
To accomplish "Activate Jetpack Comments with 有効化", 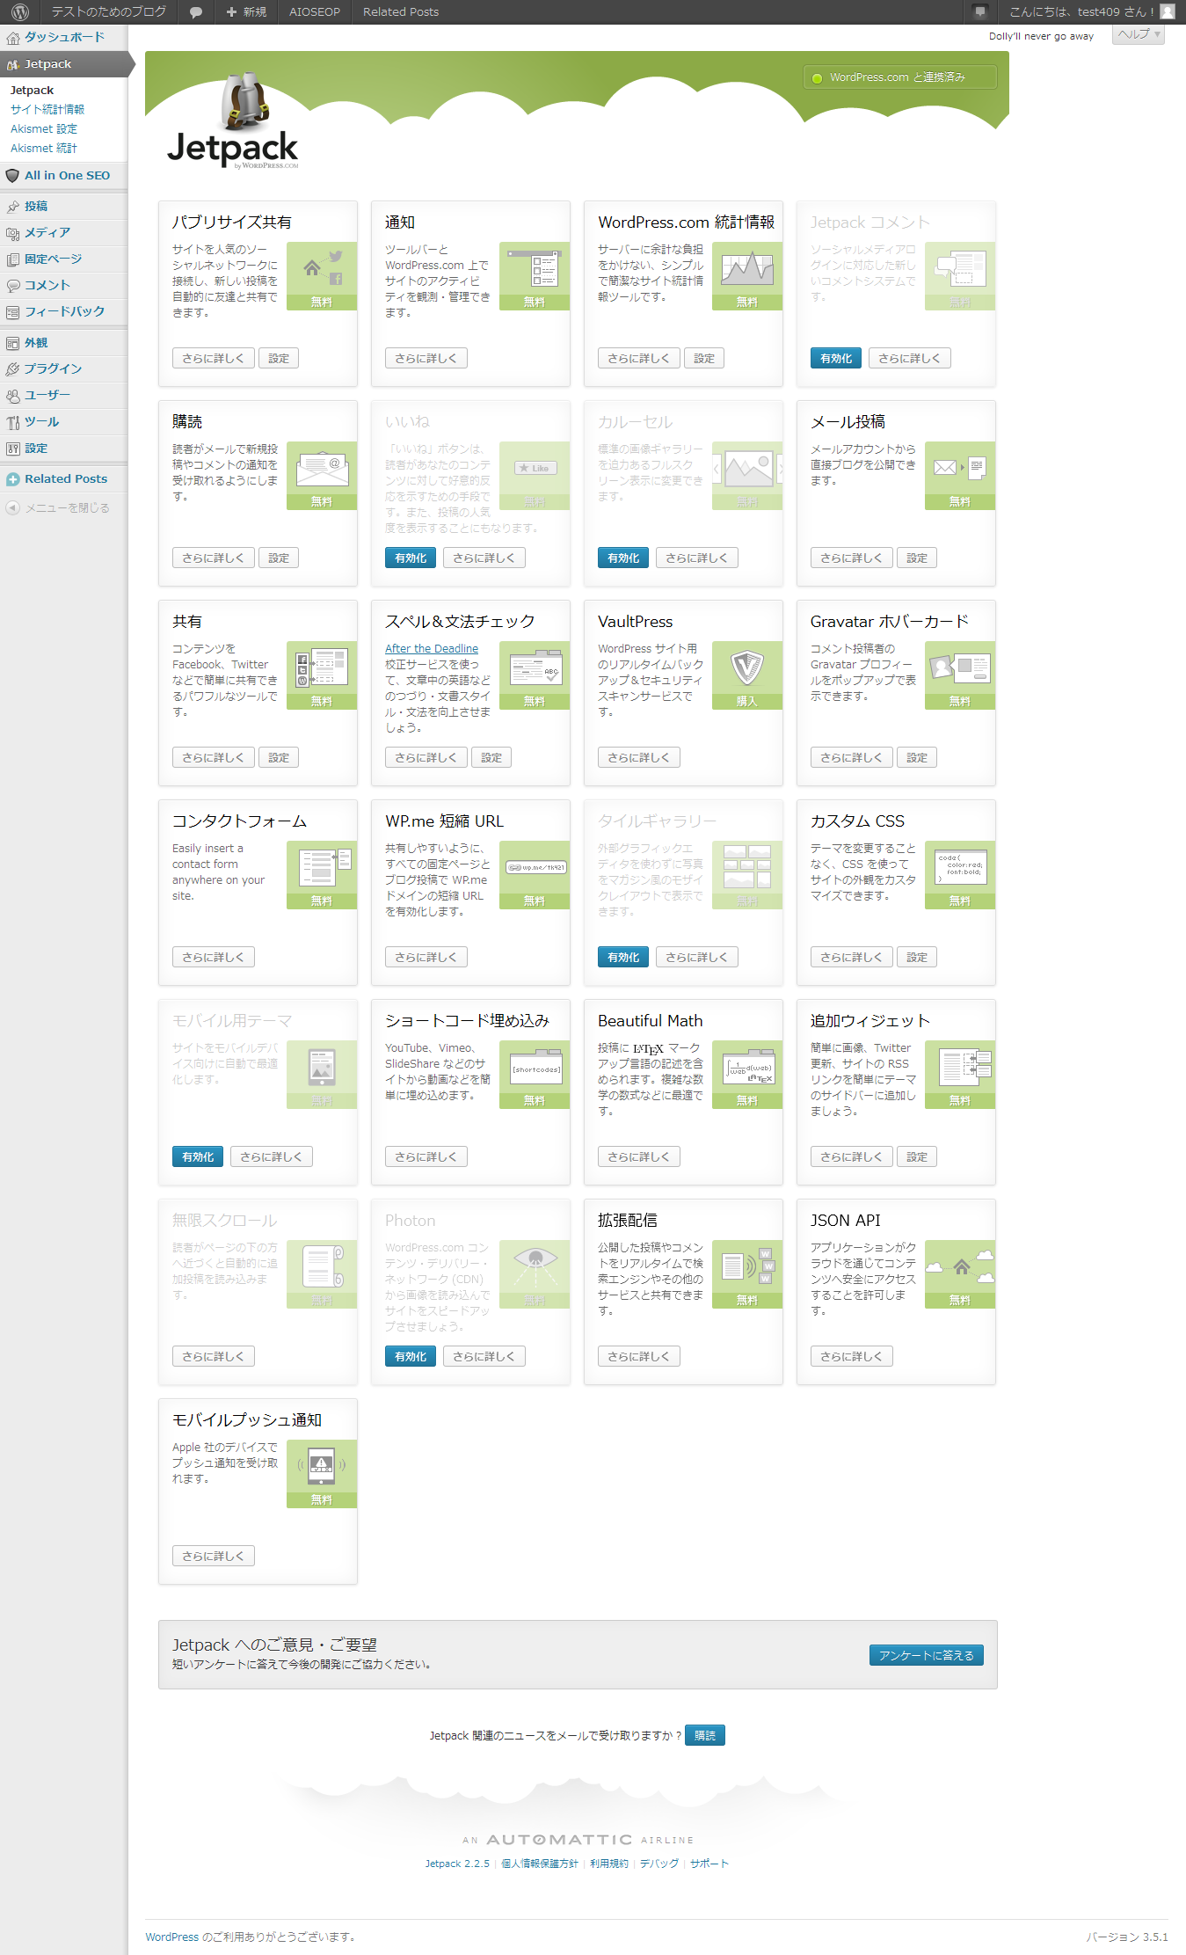I will click(x=836, y=358).
